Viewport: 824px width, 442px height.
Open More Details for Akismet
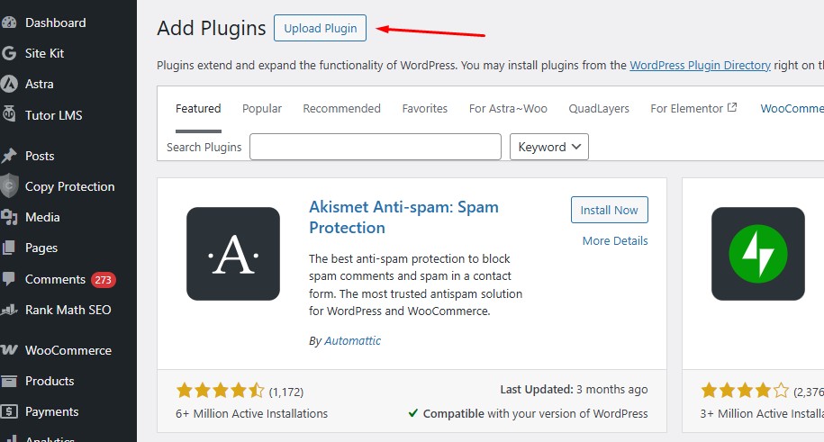coord(615,240)
